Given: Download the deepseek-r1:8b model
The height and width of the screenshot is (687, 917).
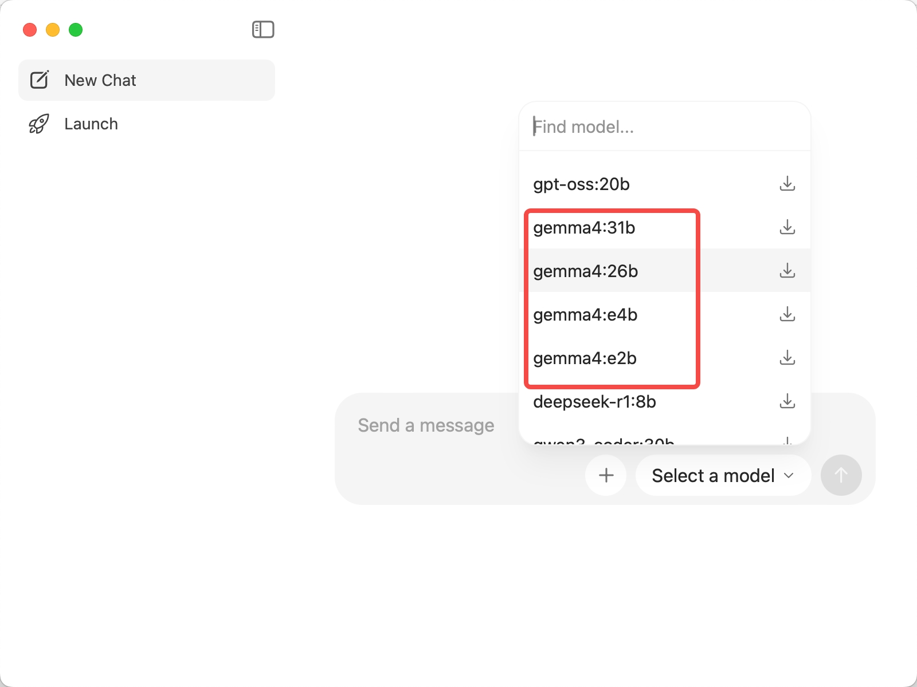Looking at the screenshot, I should (x=787, y=401).
